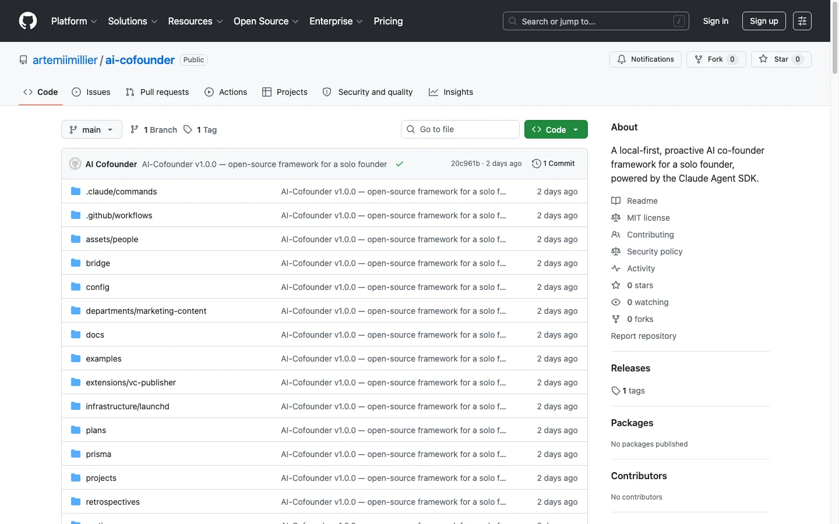Expand the Platform menu in the header
This screenshot has width=839, height=524.
pyautogui.click(x=74, y=21)
